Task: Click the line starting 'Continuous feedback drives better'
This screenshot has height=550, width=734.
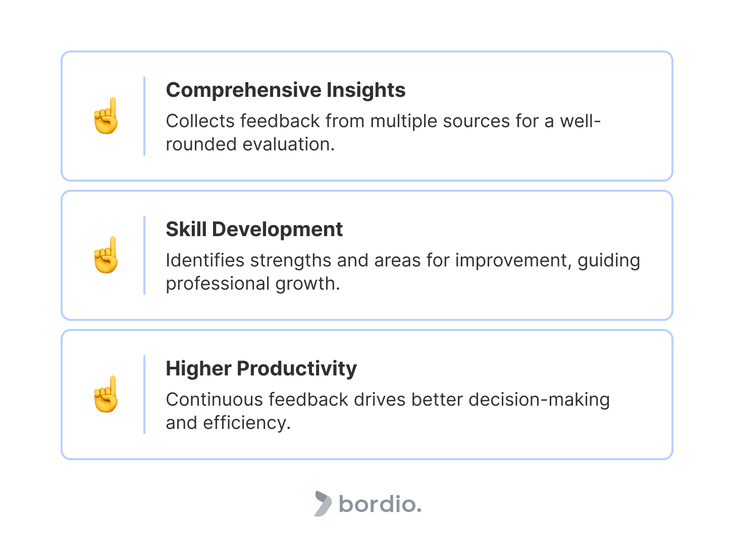Action: [387, 400]
